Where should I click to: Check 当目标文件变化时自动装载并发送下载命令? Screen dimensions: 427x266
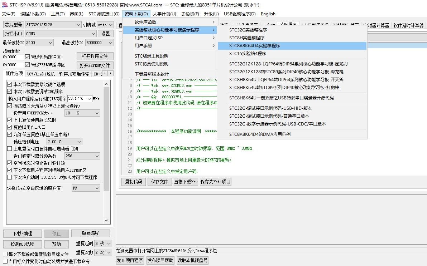click(x=5, y=261)
